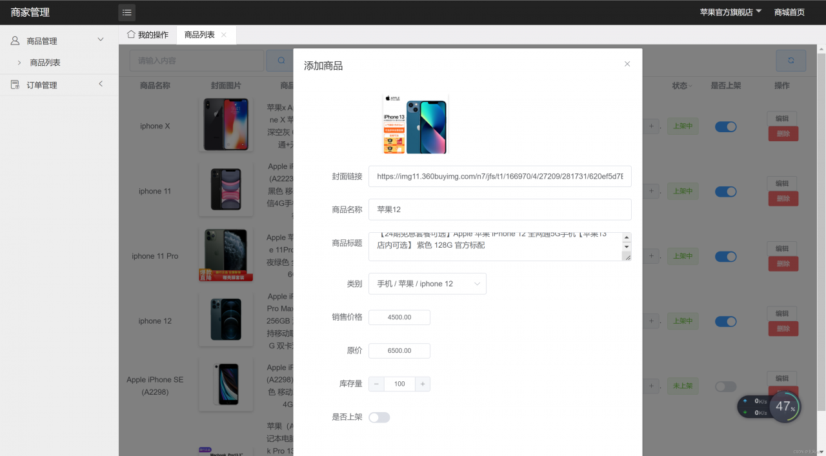The image size is (826, 456).
Task: Click the plus stepper in iphone 11 Pro row
Action: click(651, 256)
